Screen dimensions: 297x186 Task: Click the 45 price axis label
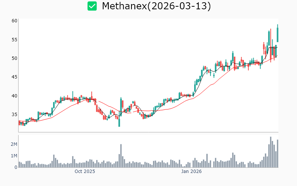click(x=14, y=77)
